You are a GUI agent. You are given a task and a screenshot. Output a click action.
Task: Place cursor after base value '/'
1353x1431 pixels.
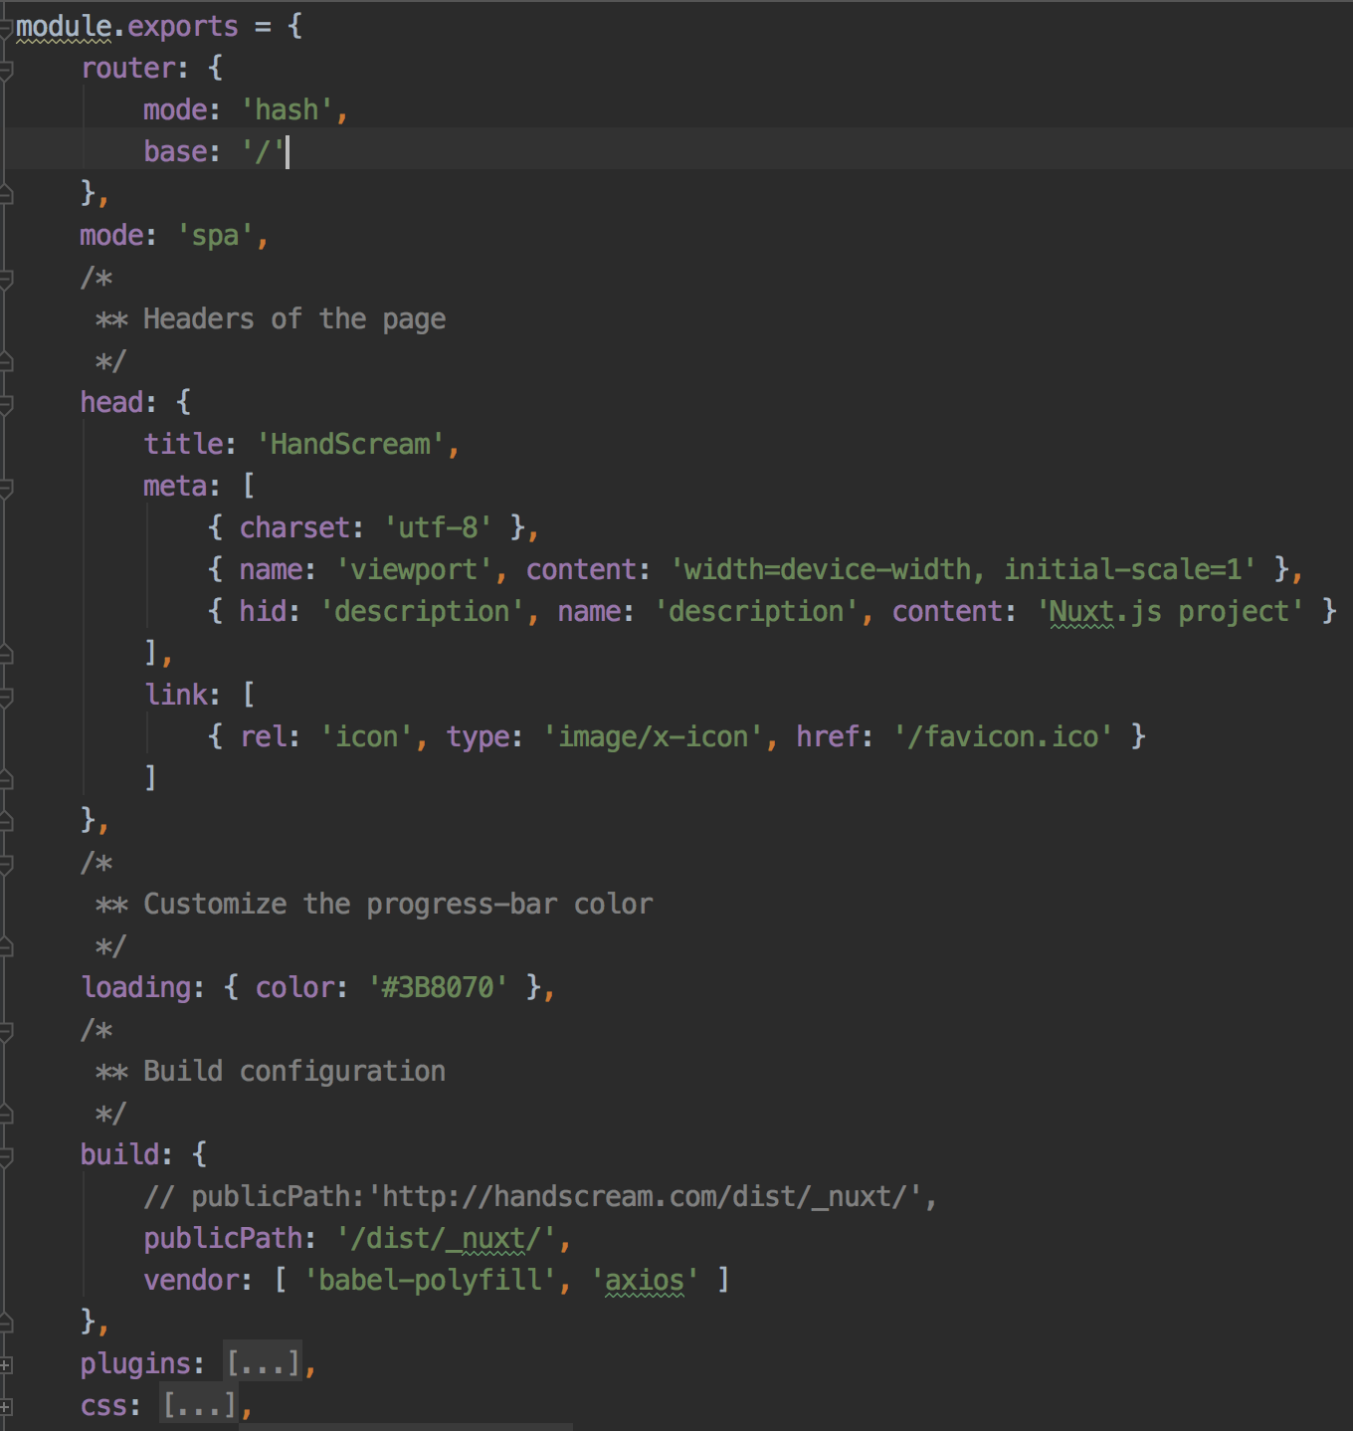(289, 151)
